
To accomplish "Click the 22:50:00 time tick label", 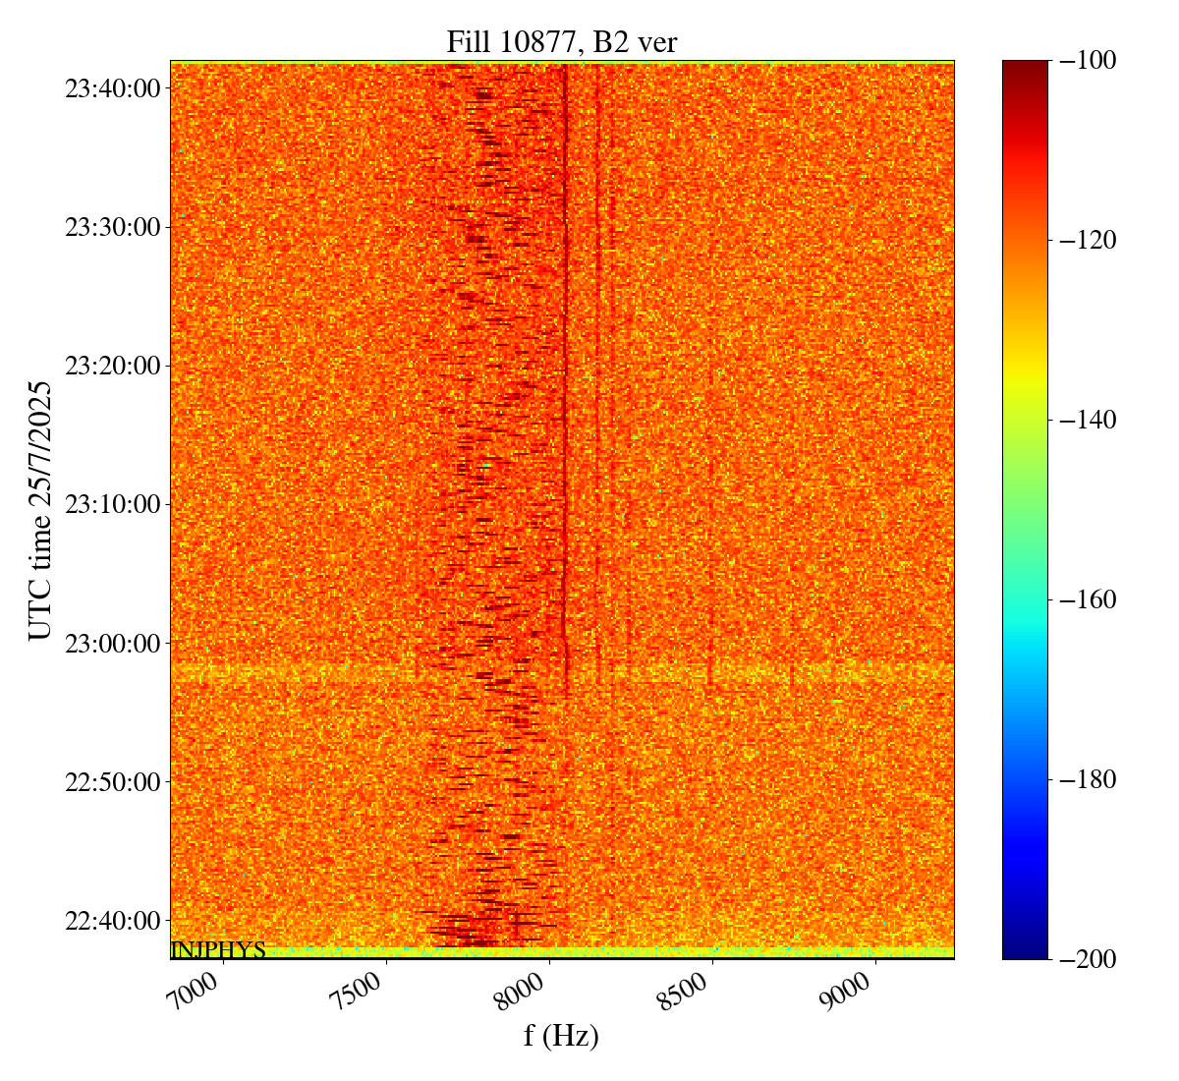I will tap(112, 782).
